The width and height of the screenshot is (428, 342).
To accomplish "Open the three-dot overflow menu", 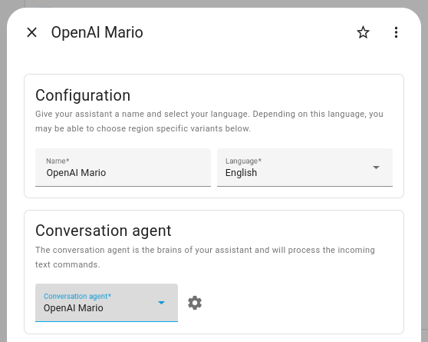I will point(396,32).
